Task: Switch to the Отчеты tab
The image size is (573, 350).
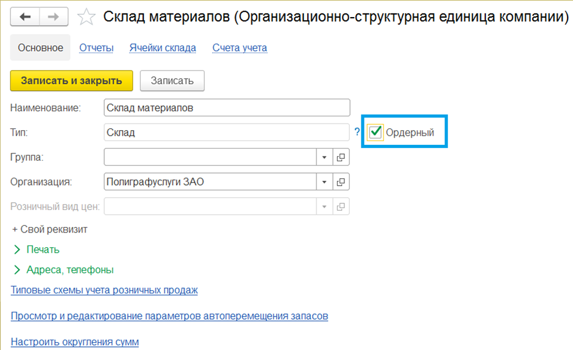Action: tap(96, 48)
